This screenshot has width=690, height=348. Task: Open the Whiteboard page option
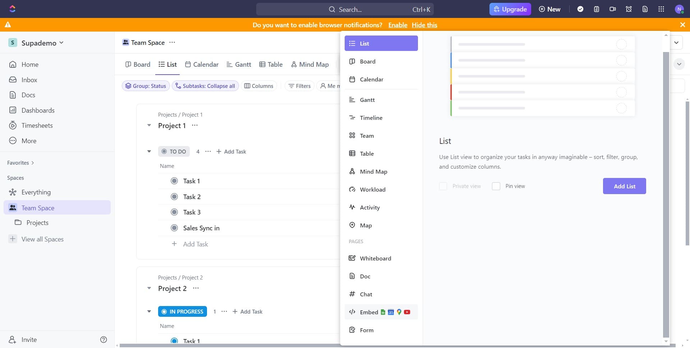click(x=376, y=258)
